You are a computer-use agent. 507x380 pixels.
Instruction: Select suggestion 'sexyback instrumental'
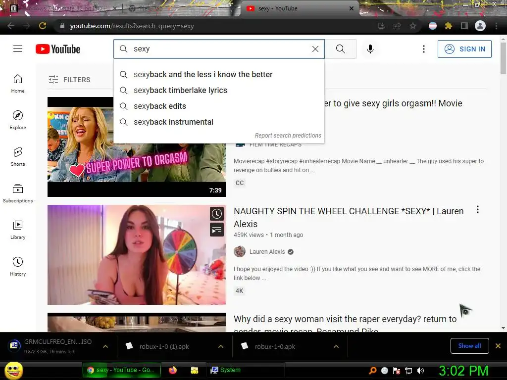219,122
